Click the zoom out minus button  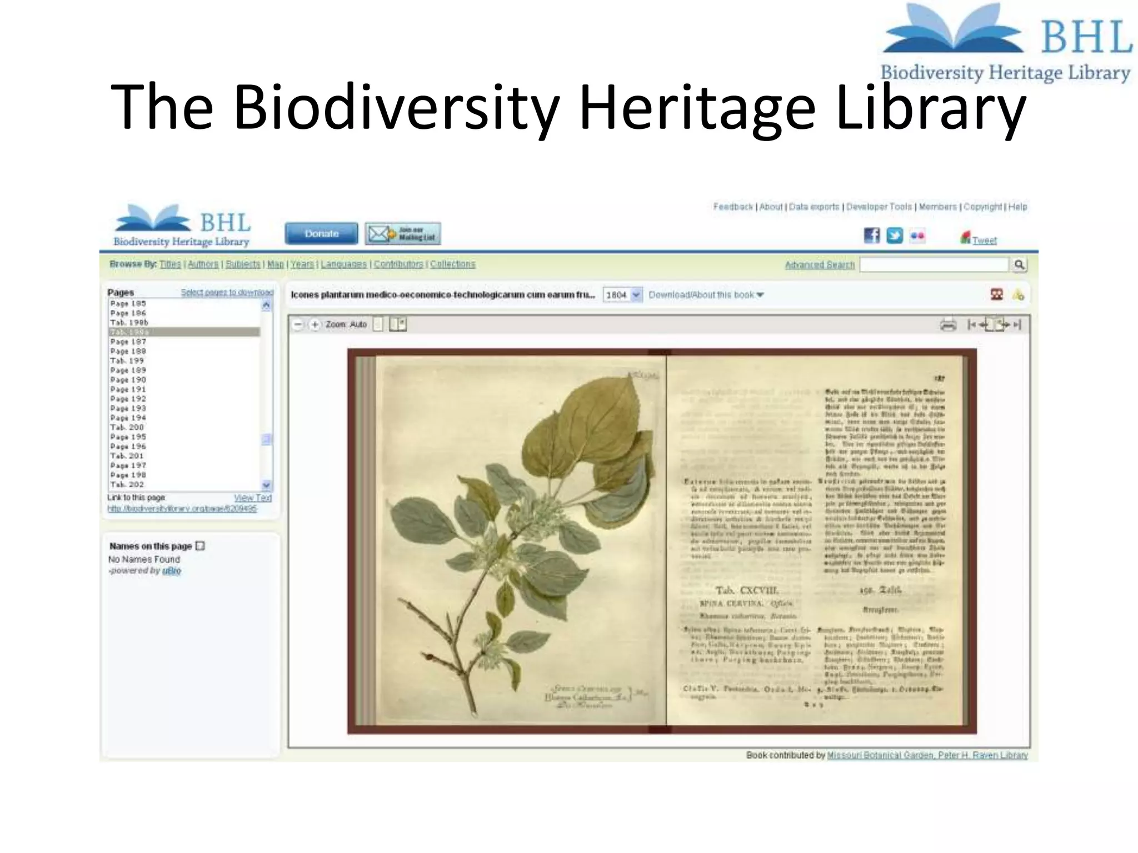pyautogui.click(x=298, y=324)
